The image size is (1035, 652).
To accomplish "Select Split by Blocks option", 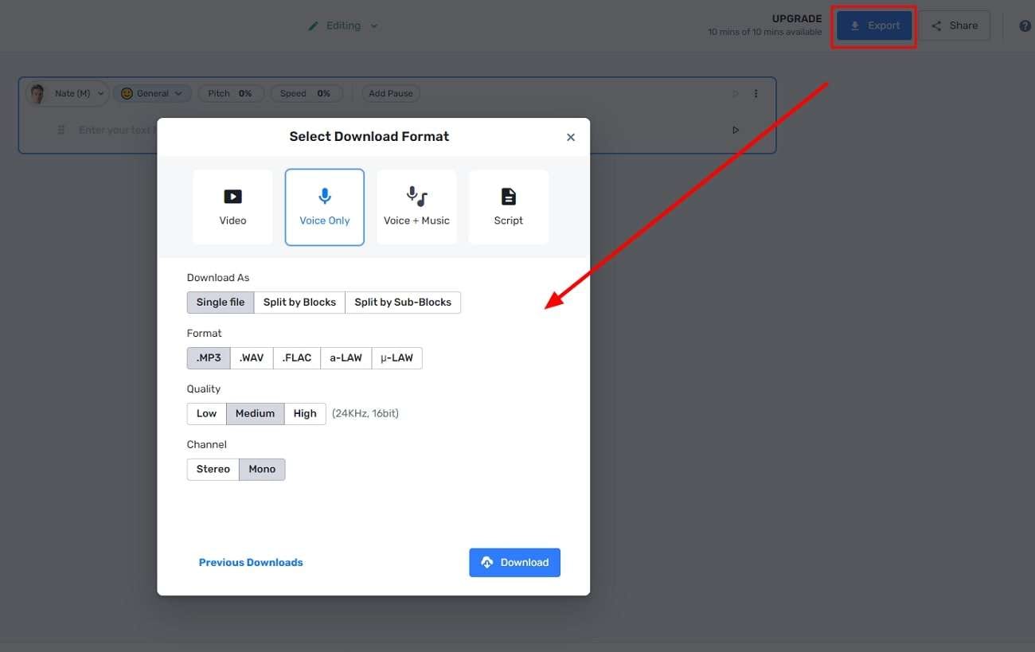I will pos(299,303).
